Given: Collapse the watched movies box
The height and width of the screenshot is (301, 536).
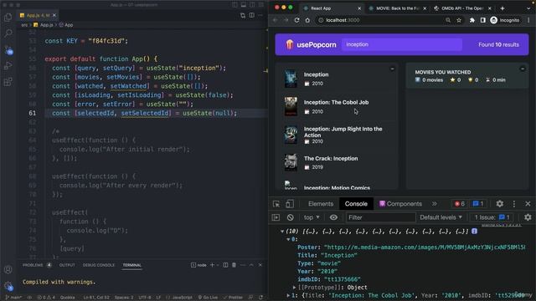Looking at the screenshot, I should tap(522, 69).
